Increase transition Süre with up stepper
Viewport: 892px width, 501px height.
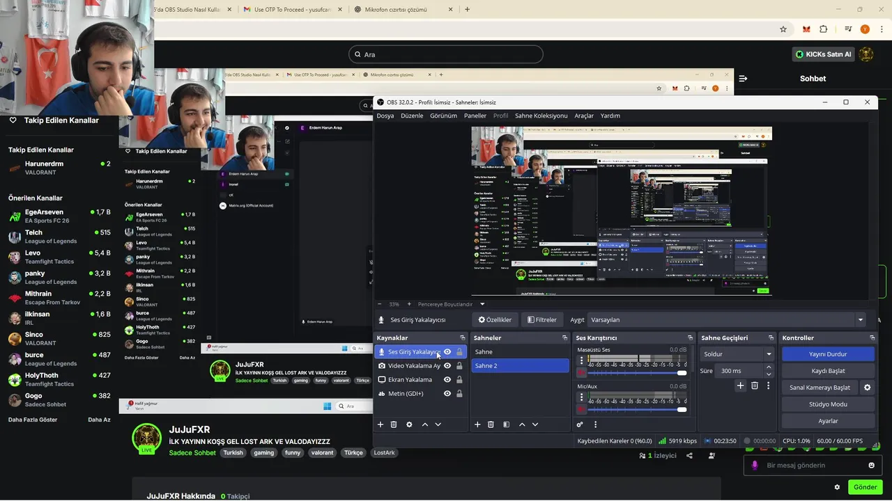pyautogui.click(x=769, y=367)
